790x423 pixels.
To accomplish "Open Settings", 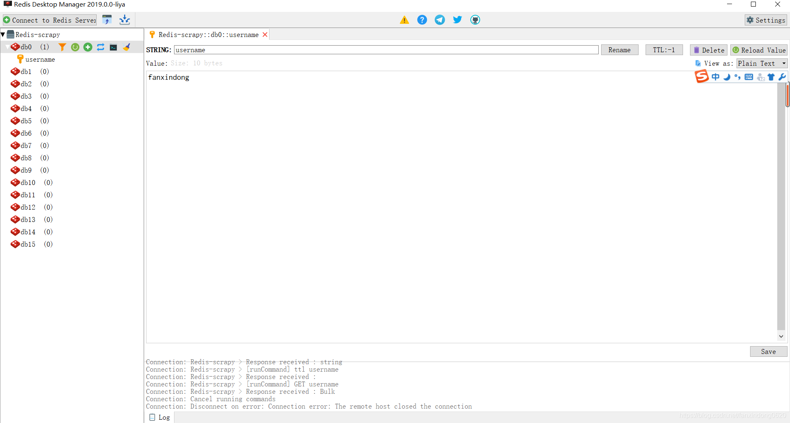I will coord(766,20).
